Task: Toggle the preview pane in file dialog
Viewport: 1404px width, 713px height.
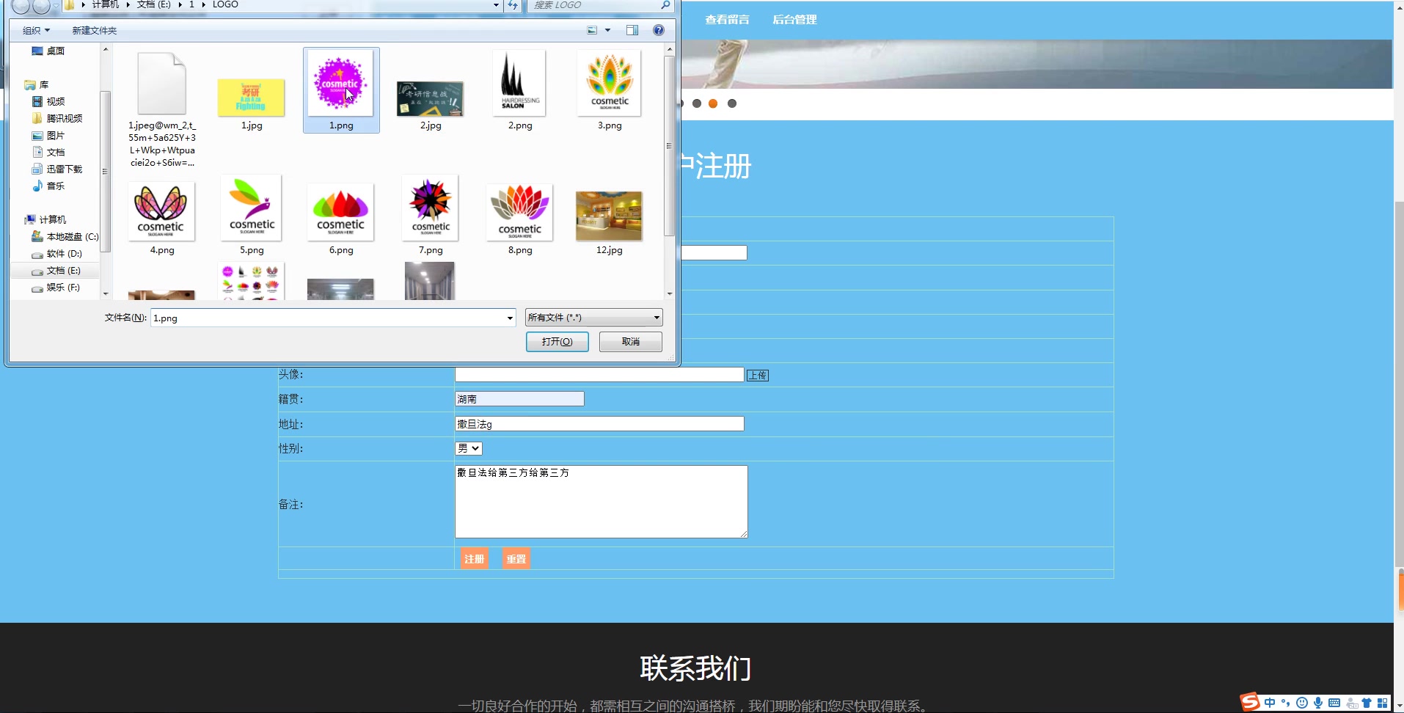Action: tap(632, 30)
